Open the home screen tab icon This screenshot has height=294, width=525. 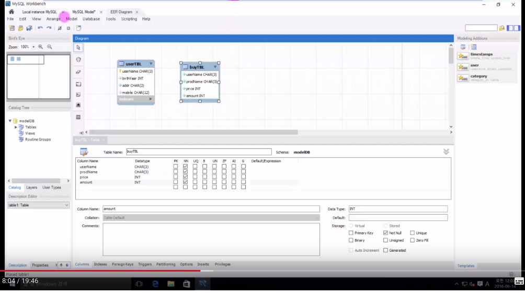[12, 11]
